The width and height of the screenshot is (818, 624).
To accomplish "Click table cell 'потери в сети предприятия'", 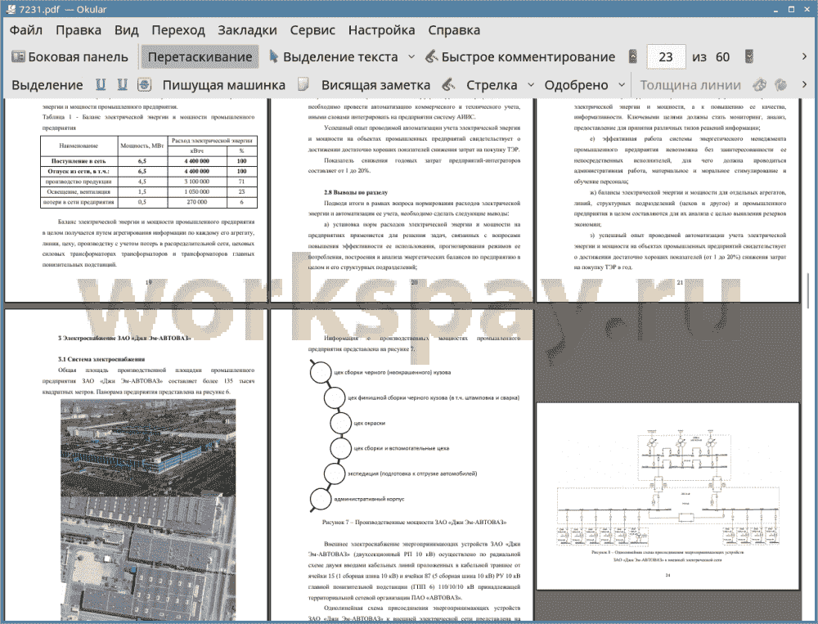I will [x=79, y=202].
